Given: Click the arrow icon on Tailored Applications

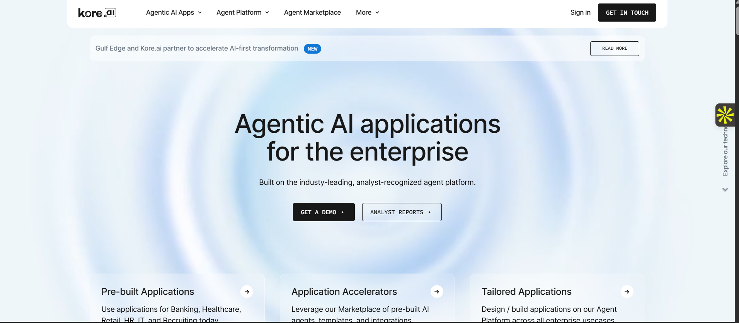Looking at the screenshot, I should (627, 292).
